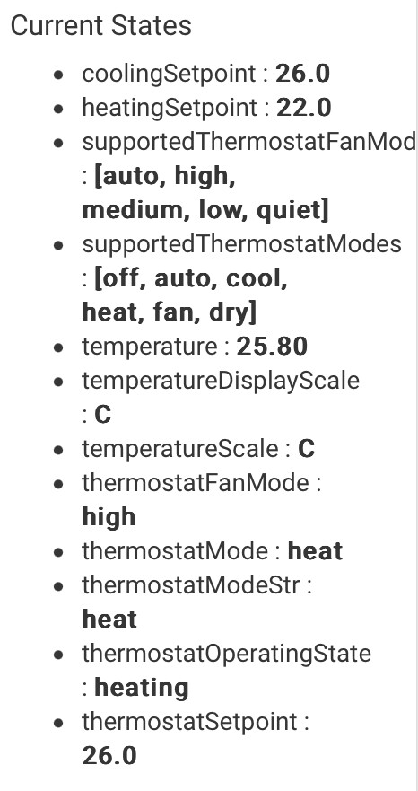Click the Current States heading
The image size is (418, 791).
pos(100,26)
